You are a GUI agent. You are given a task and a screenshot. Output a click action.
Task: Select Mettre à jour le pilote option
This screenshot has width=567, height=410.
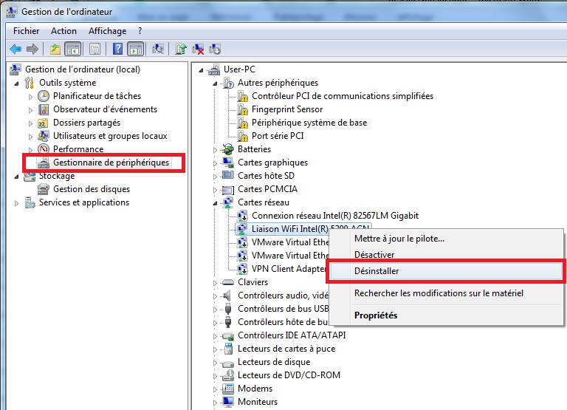399,238
